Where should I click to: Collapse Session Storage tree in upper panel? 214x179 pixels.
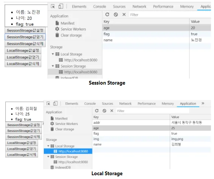click(x=53, y=66)
